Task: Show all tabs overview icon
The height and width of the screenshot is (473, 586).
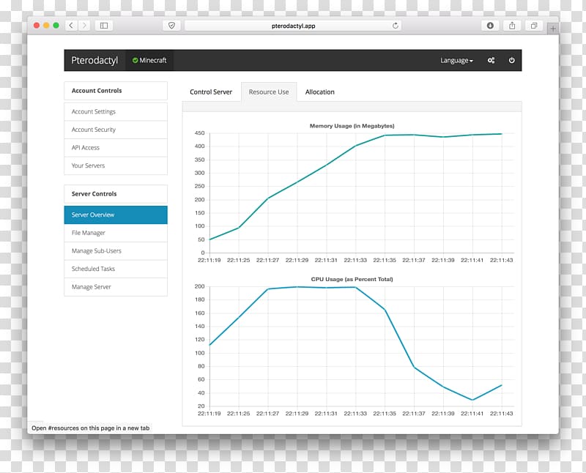Action: pos(534,26)
